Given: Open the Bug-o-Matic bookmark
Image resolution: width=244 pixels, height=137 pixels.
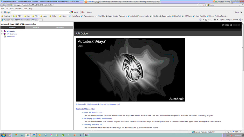Looking at the screenshot, I should click(165, 16).
